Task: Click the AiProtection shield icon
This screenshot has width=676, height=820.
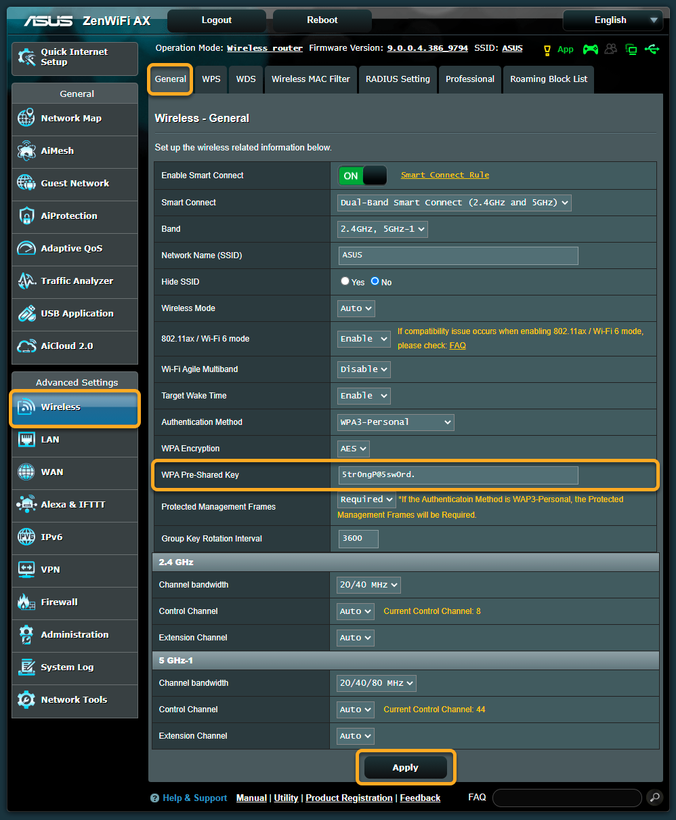Action: click(x=26, y=216)
